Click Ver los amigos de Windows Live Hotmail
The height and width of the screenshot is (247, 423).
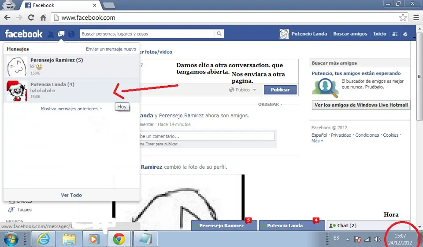tap(361, 105)
